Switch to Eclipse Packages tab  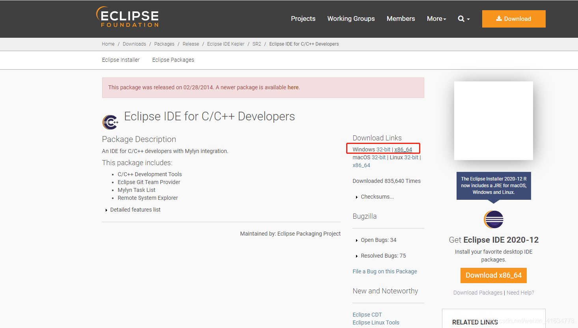[173, 60]
